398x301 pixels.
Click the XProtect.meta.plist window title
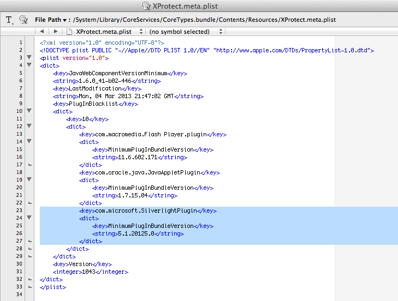[185, 6]
